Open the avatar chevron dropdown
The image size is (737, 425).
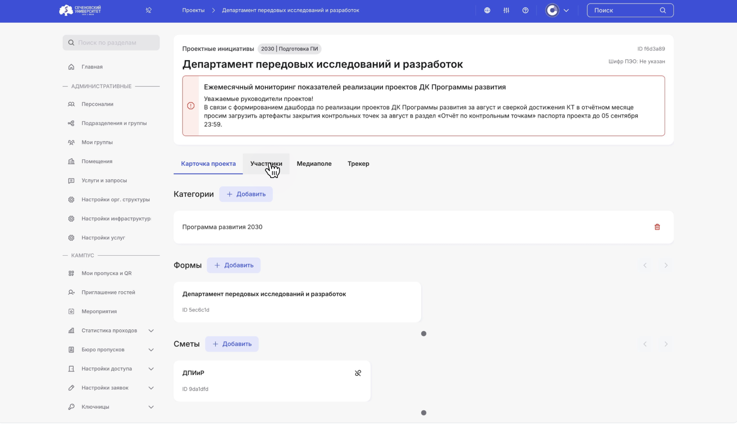tap(566, 10)
